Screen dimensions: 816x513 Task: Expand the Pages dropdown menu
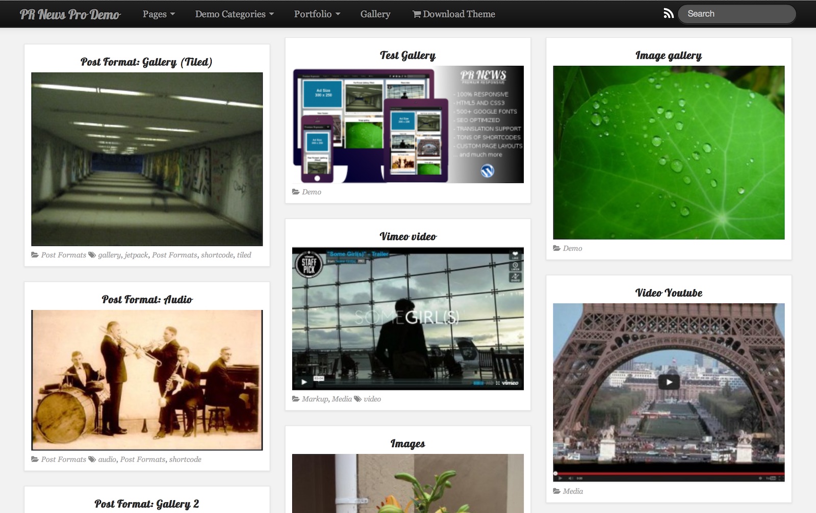[159, 14]
